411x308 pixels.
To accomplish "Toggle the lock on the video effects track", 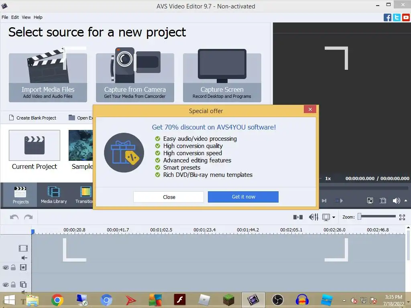I will coord(13,267).
